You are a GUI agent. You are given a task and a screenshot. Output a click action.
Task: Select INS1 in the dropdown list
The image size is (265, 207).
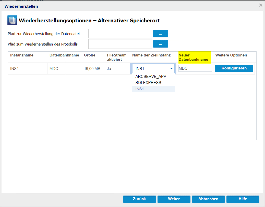tap(140, 89)
